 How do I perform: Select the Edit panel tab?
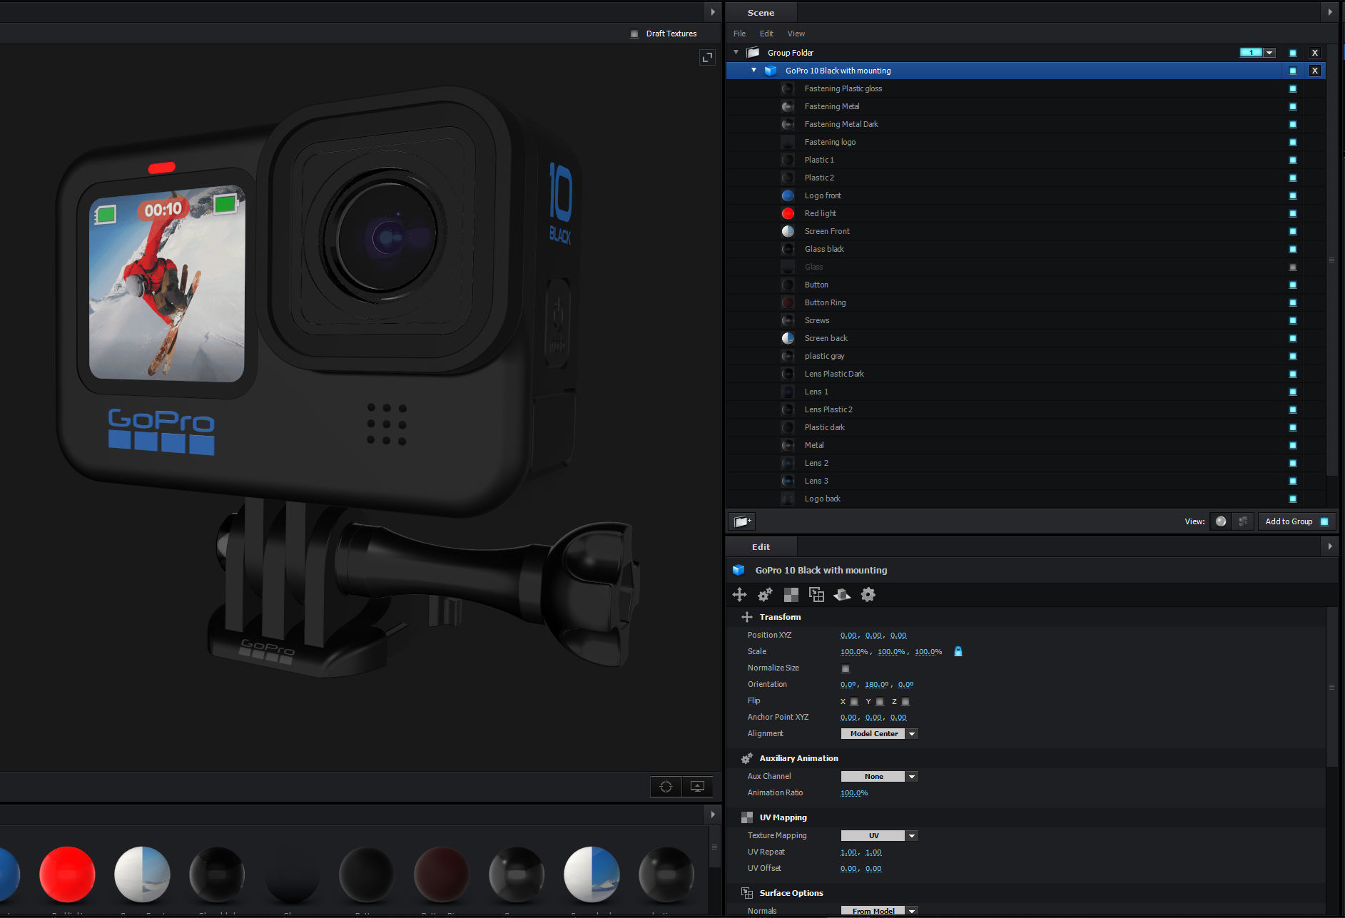761,547
